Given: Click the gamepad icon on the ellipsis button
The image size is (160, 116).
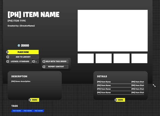Looking at the screenshot, I should pyautogui.click(x=33, y=61).
